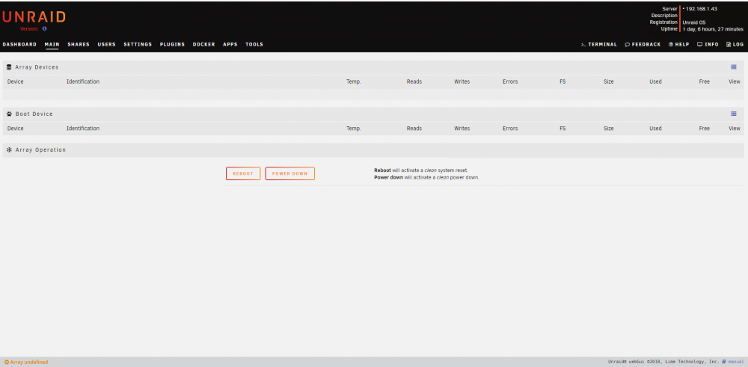This screenshot has height=367, width=748.
Task: Click Device header in Boot Device
Action: pos(15,129)
